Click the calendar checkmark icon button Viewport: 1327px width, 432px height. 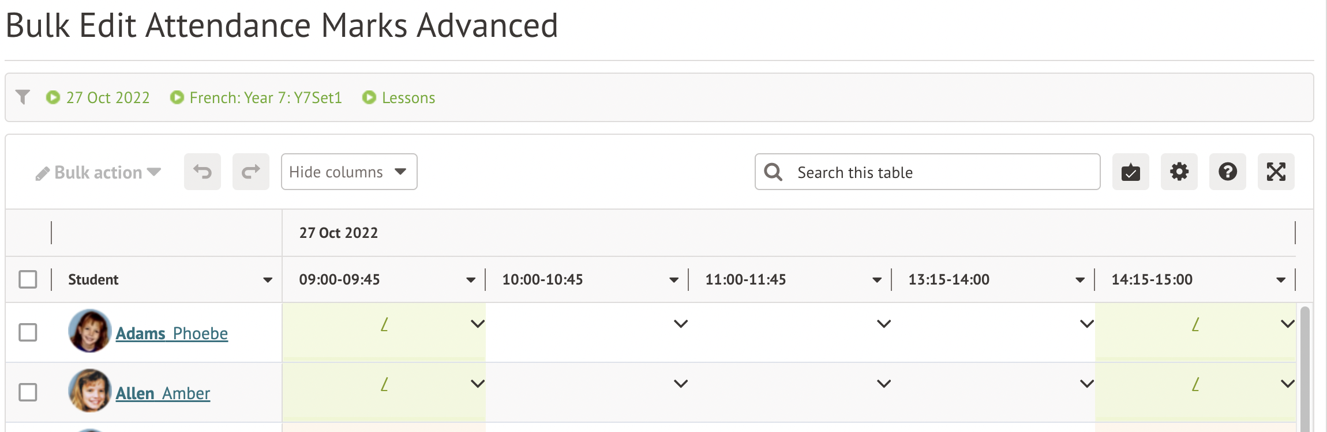1130,172
